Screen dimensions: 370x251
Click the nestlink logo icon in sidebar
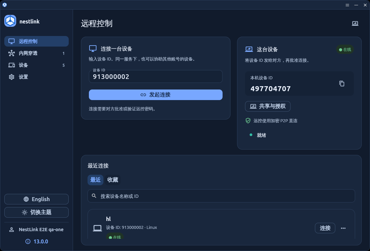(10, 21)
